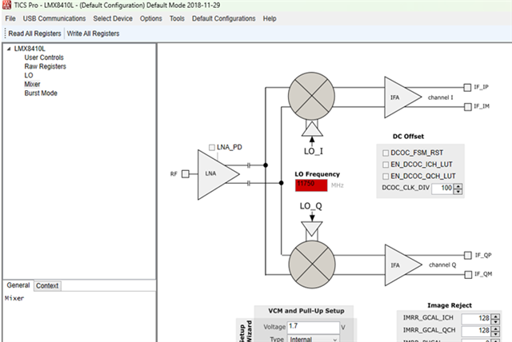Open the Tools menu

pos(177,18)
